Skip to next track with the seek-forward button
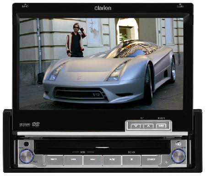The image size is (206, 176). pyautogui.click(x=92, y=160)
